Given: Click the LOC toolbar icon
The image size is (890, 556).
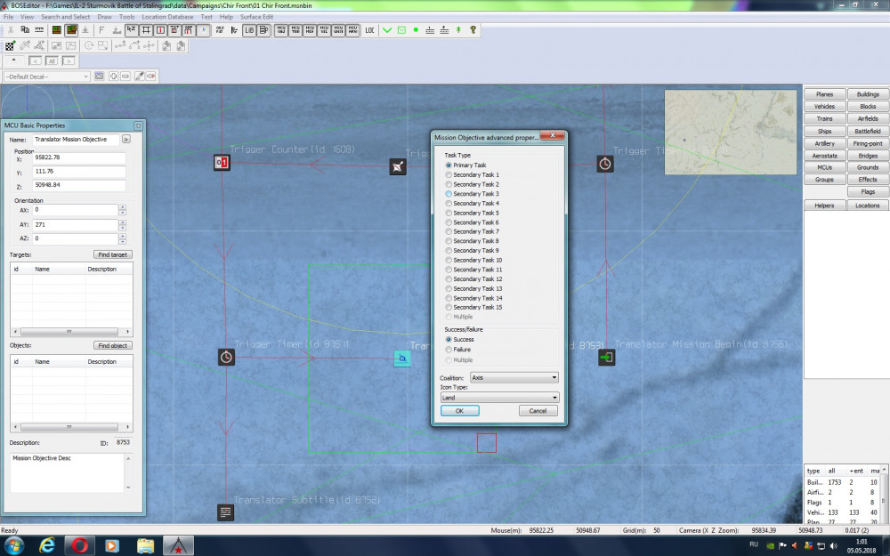Looking at the screenshot, I should pos(370,30).
